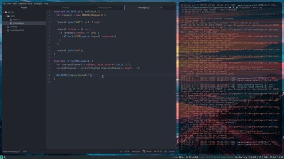
Task: Open the File menu in Atom
Action: [x=4, y=4]
